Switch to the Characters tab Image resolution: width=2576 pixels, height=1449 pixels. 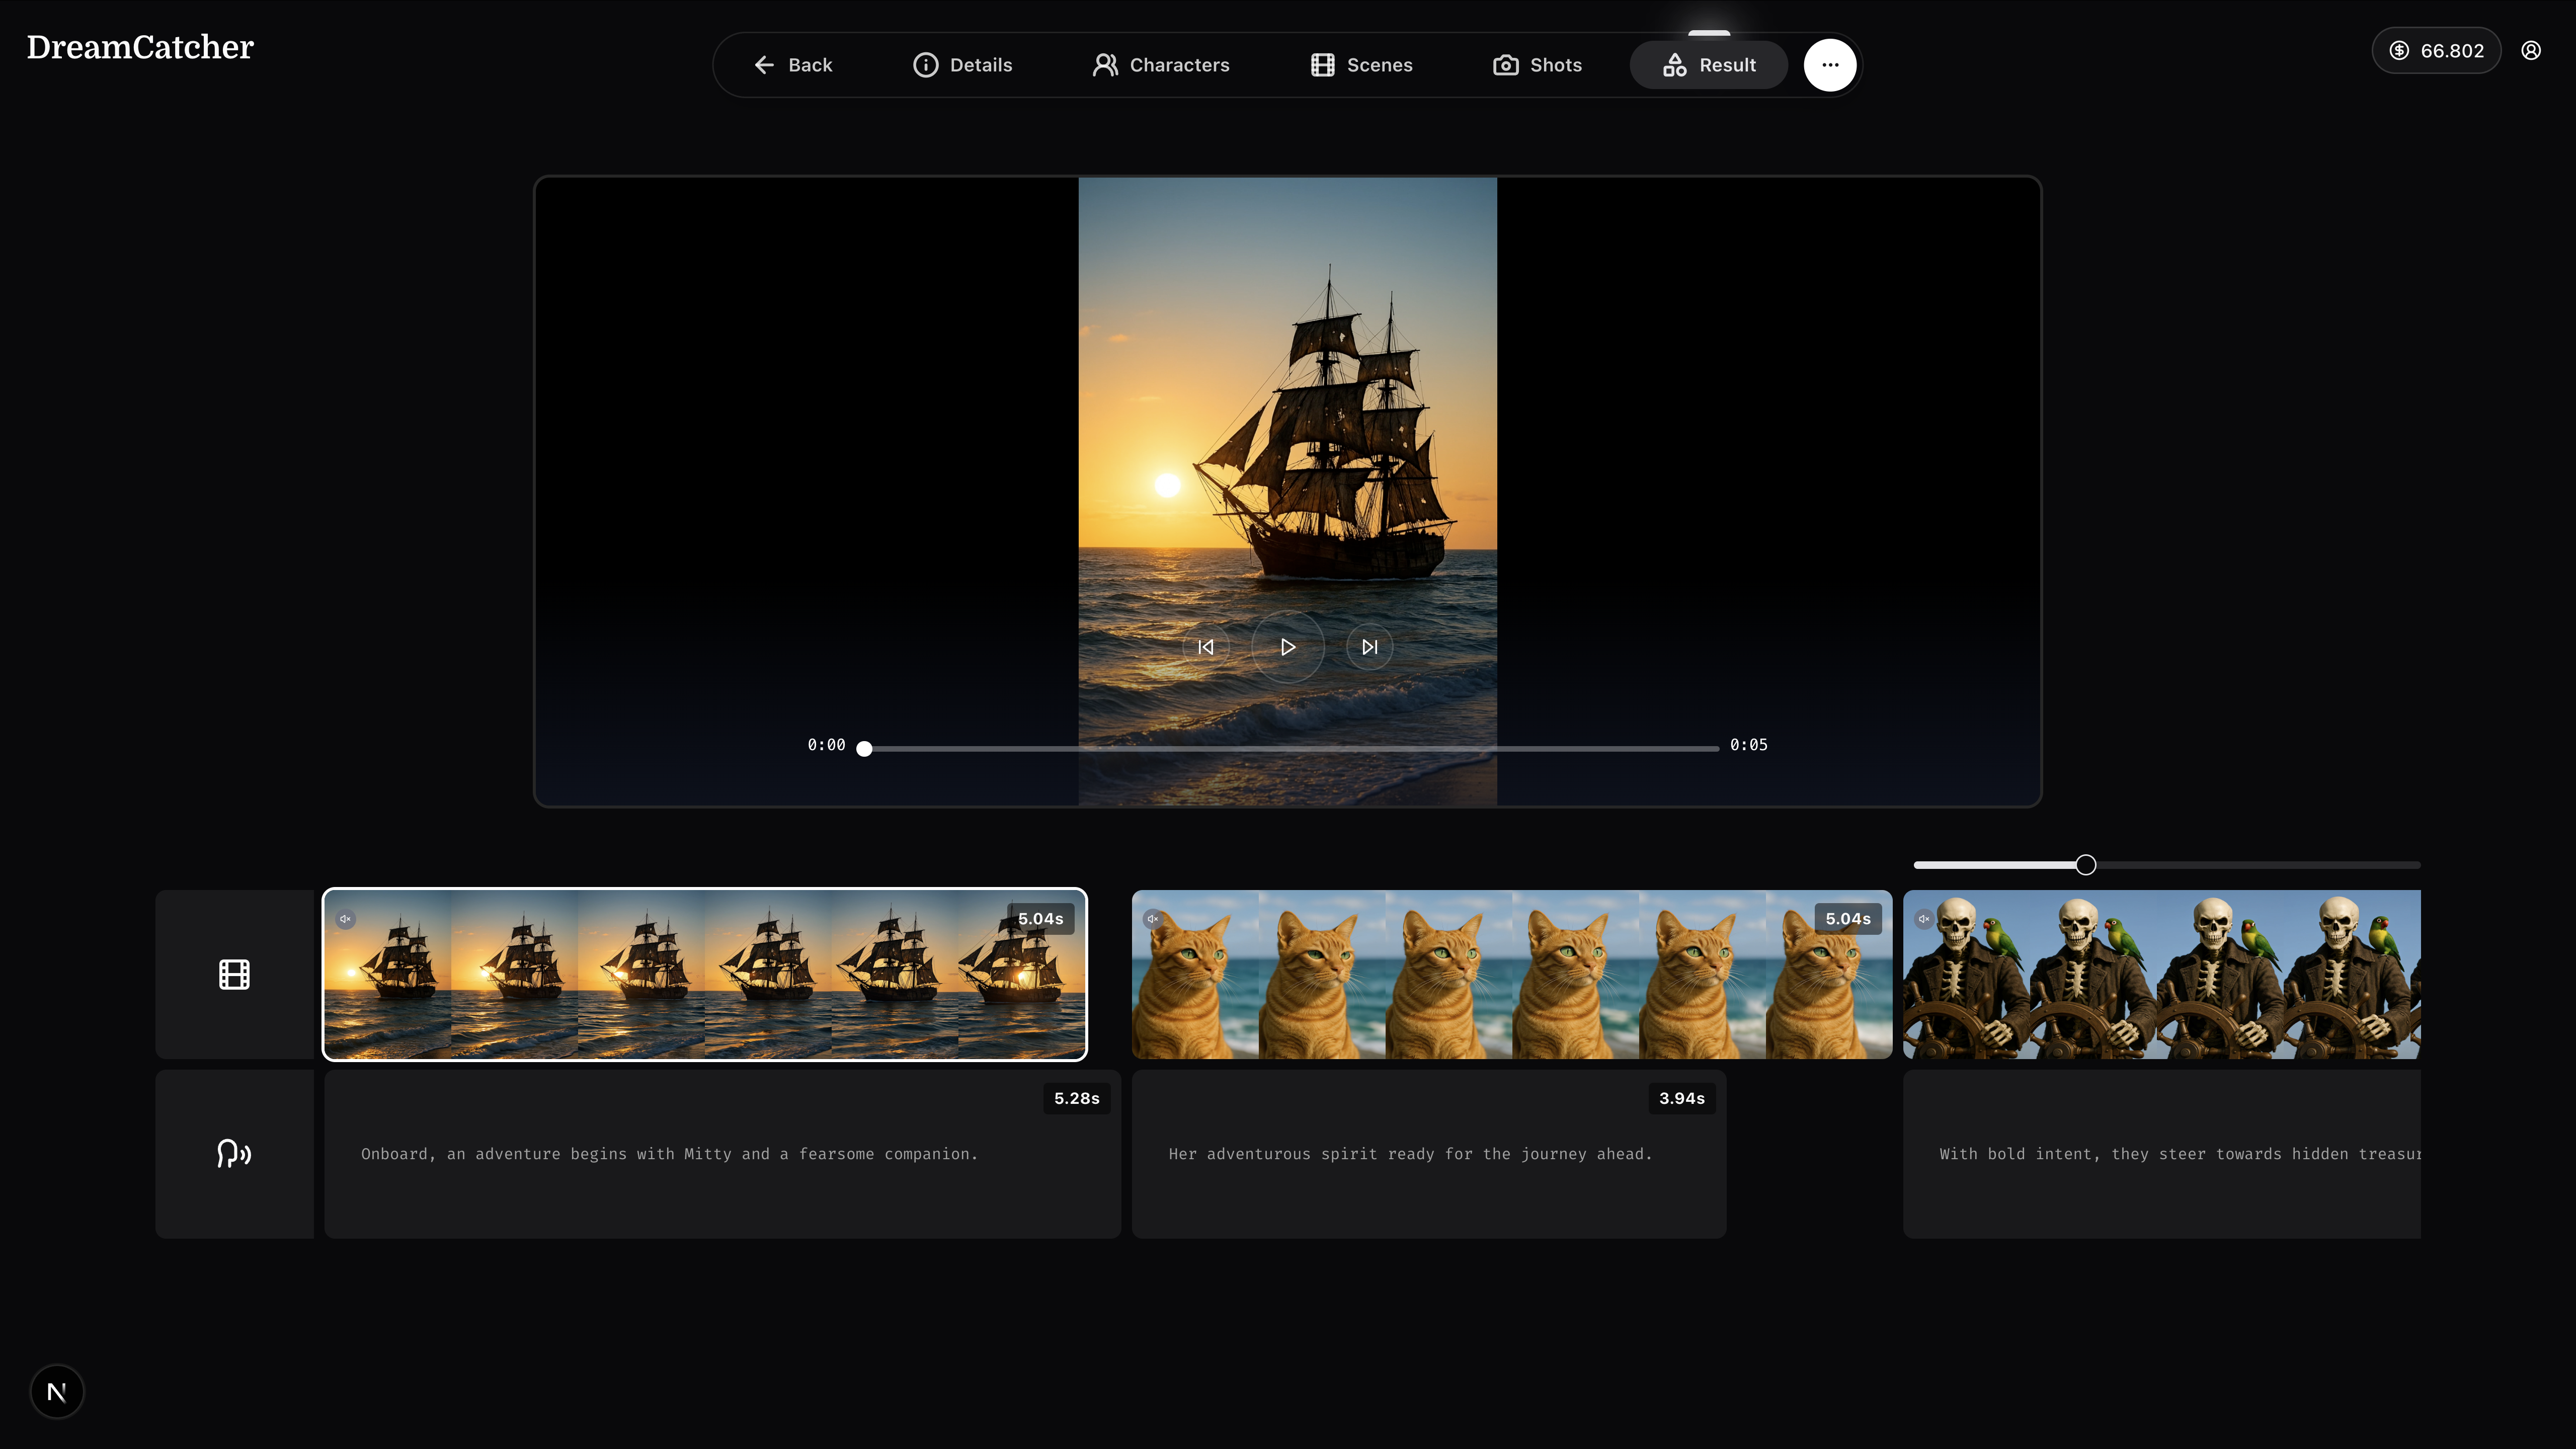click(x=1160, y=65)
